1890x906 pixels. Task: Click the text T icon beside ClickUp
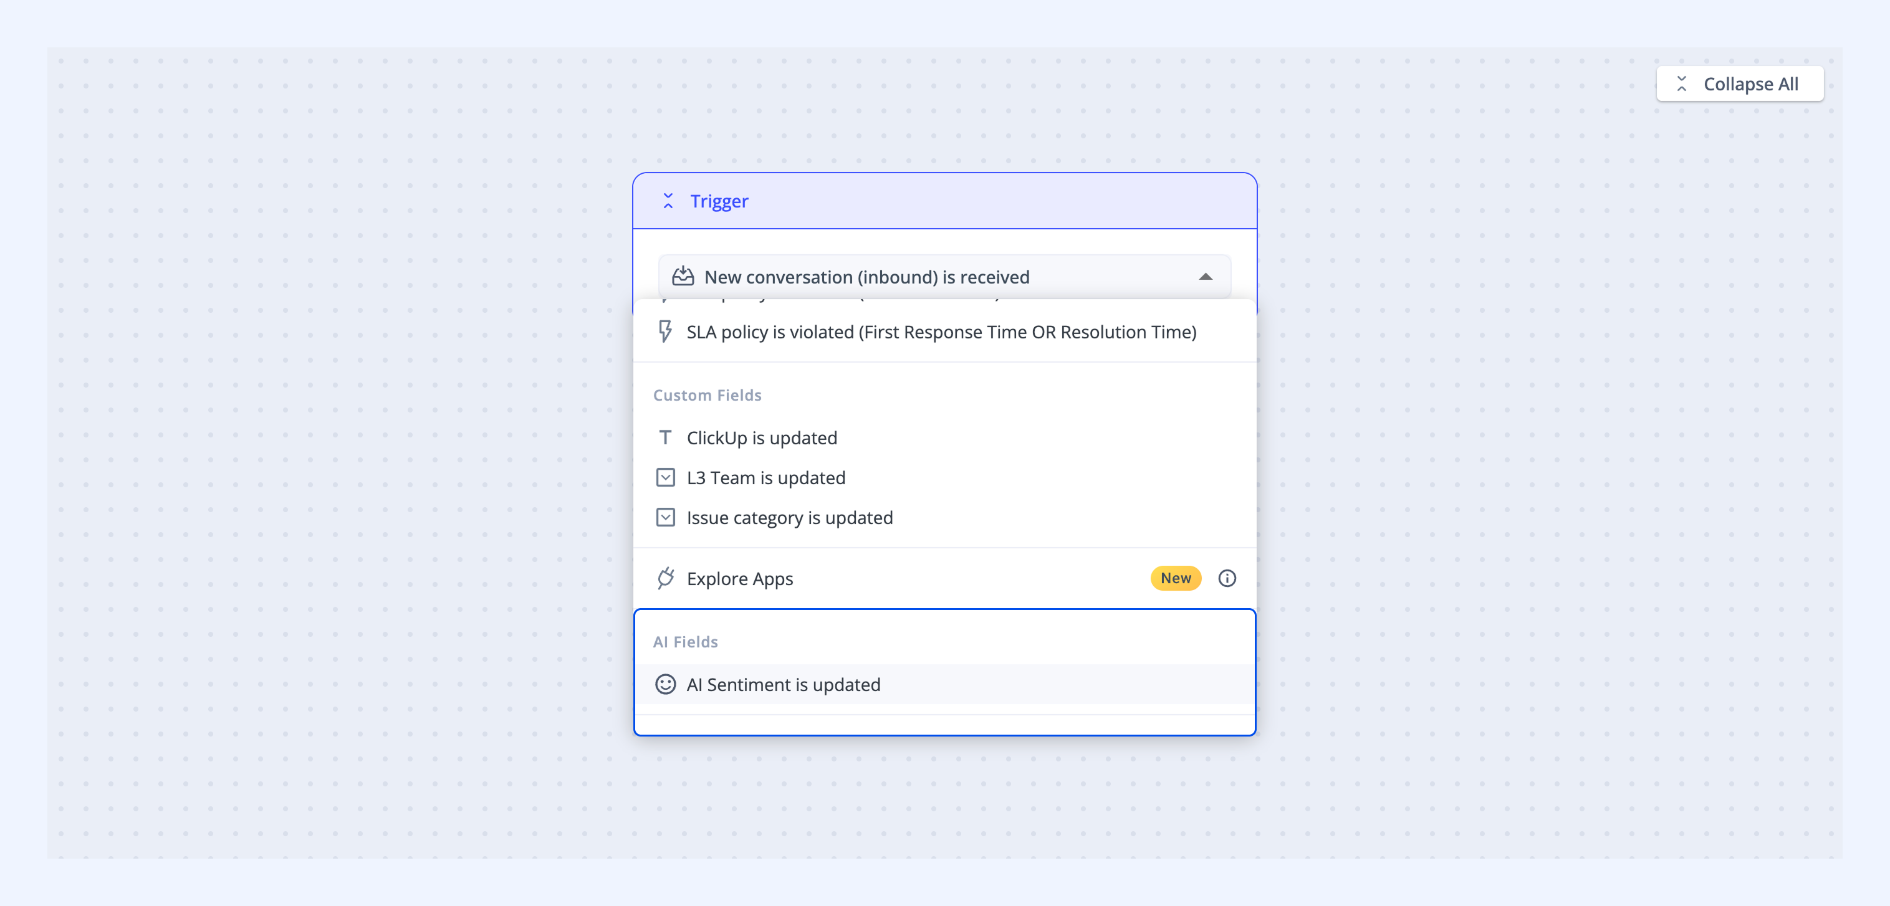pos(664,437)
